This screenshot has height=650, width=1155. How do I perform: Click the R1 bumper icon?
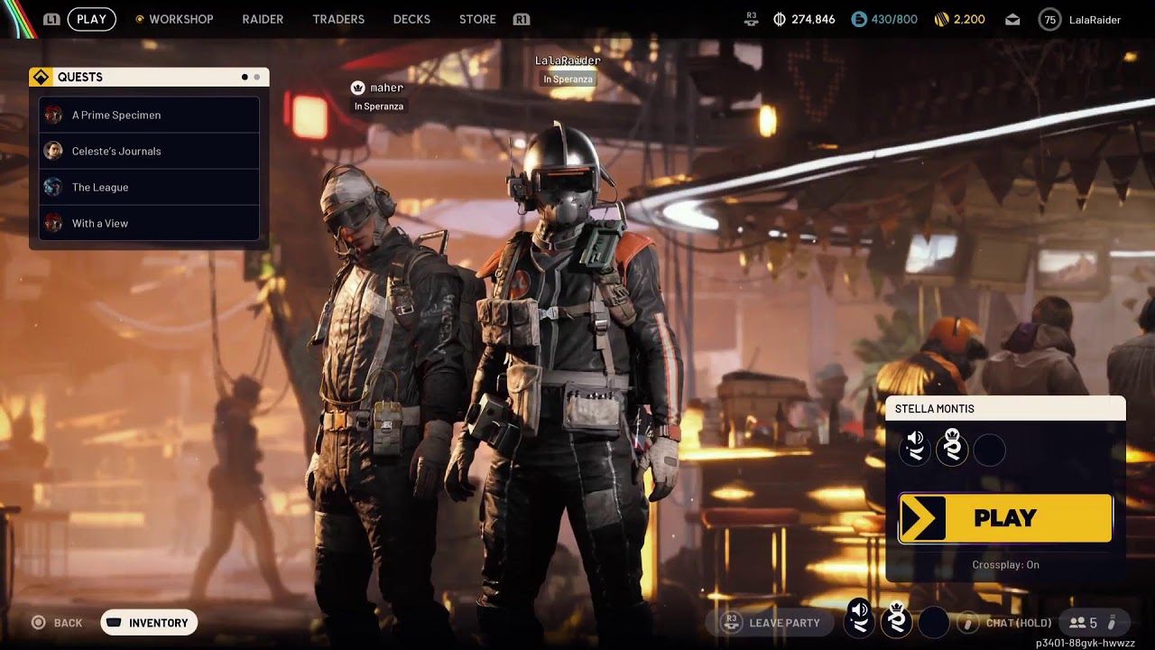click(521, 19)
